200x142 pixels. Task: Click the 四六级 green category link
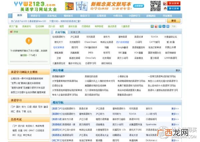52,27
